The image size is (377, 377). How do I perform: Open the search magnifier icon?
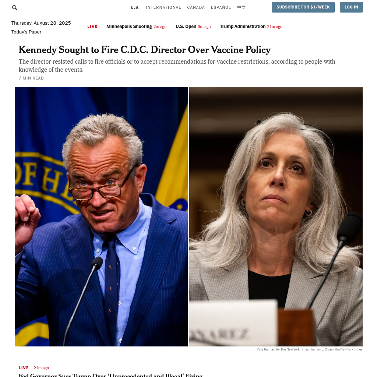[15, 8]
